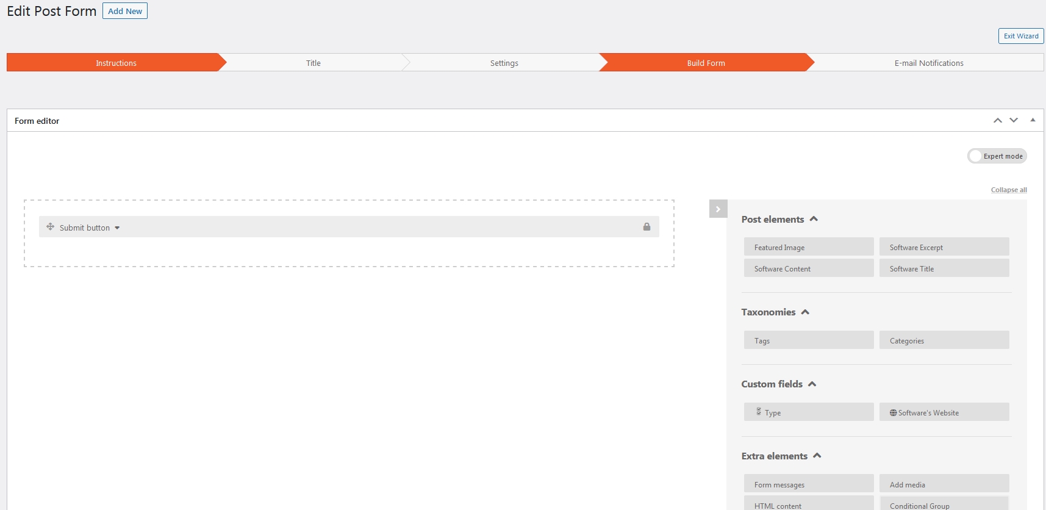Move Form editor panel up
This screenshot has width=1046, height=510.
click(x=997, y=121)
